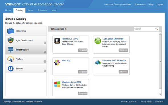Open the RedHat 7.0 - AWS title link

[x=70, y=39]
